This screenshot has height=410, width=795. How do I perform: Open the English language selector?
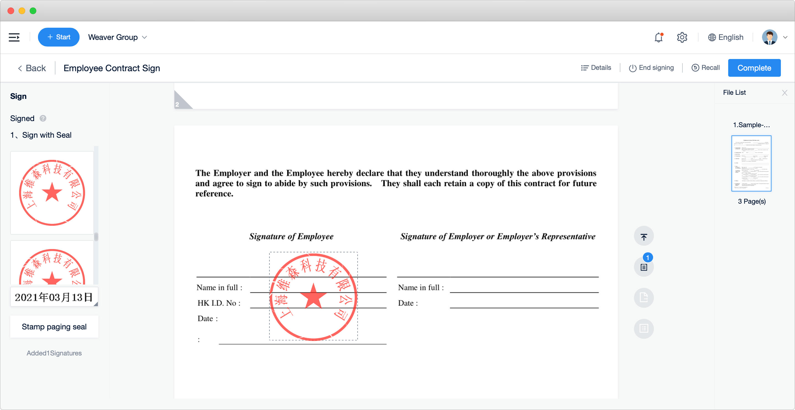coord(725,37)
